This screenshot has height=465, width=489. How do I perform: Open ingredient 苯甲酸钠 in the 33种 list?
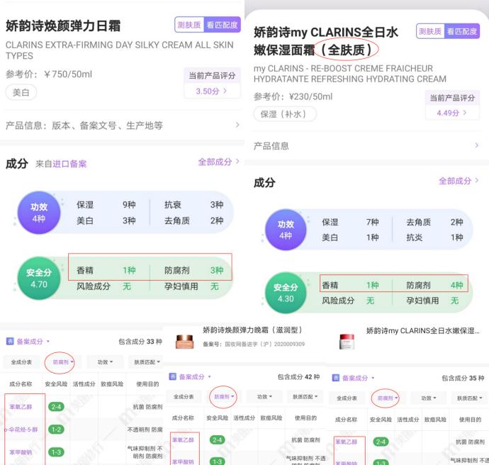tap(21, 452)
